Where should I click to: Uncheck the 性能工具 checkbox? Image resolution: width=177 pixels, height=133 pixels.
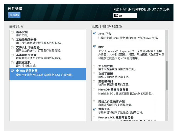click(x=94, y=109)
